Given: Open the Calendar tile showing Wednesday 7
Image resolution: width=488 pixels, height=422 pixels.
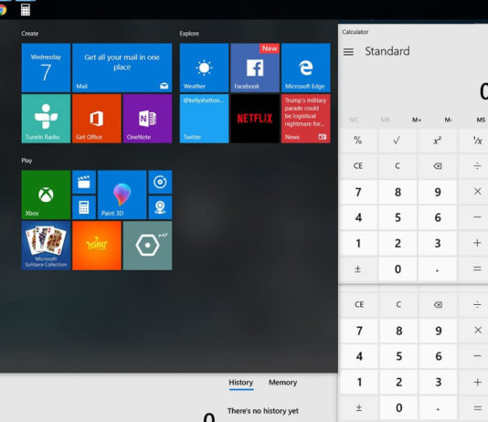Looking at the screenshot, I should (x=46, y=68).
